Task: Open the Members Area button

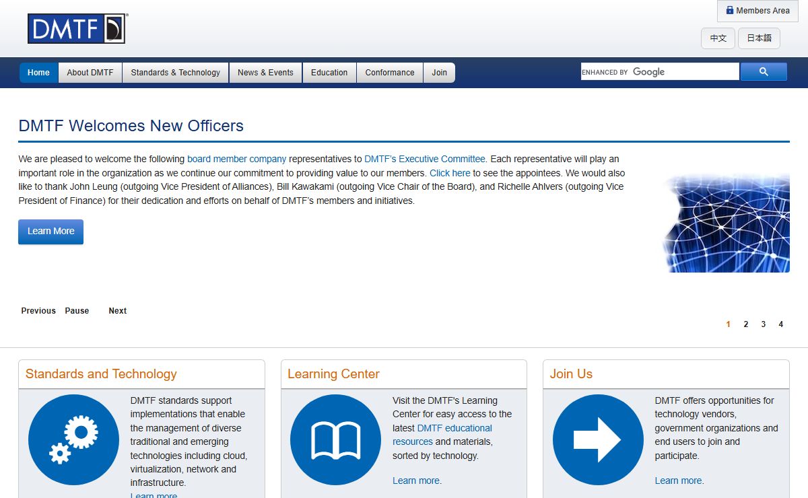Action: [757, 11]
